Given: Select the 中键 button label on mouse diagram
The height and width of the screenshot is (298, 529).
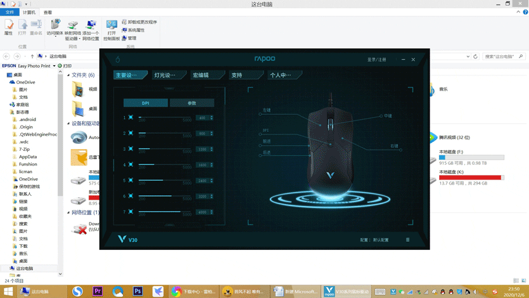Looking at the screenshot, I should tap(388, 116).
